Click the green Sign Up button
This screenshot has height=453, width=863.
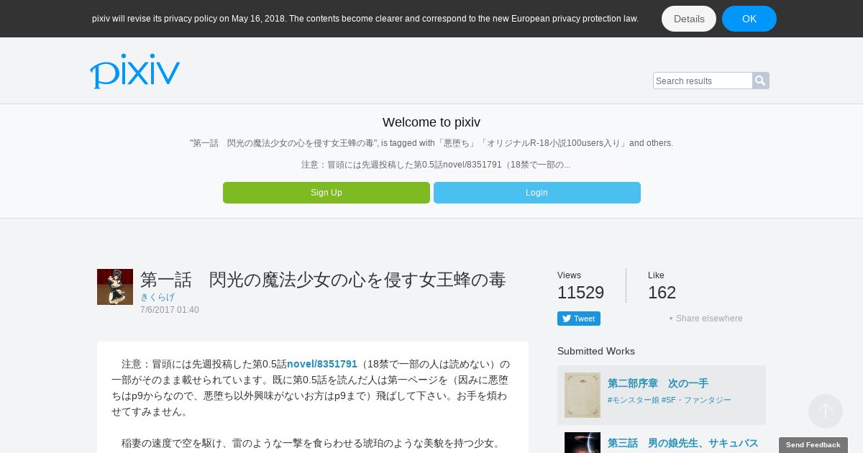[327, 193]
